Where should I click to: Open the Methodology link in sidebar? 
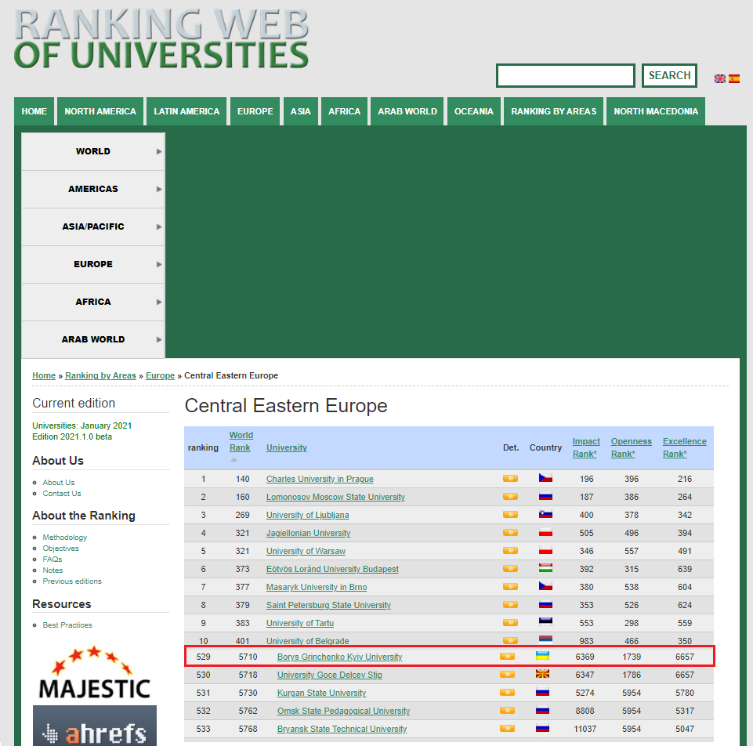click(x=65, y=538)
